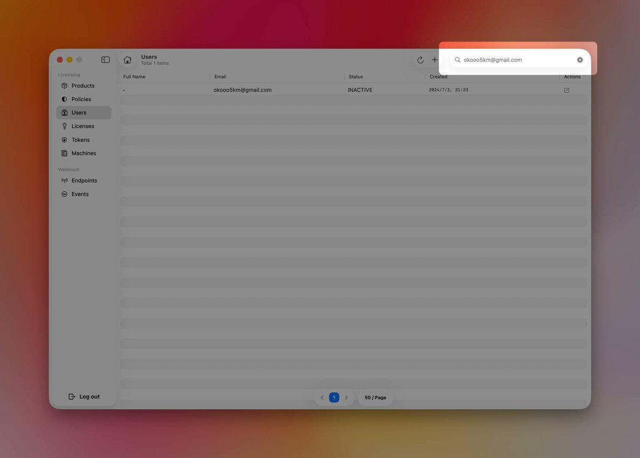This screenshot has height=458, width=640.
Task: Add a new user with plus icon
Action: pos(435,60)
